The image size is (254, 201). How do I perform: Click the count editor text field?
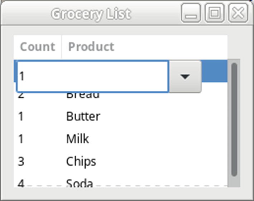click(92, 76)
